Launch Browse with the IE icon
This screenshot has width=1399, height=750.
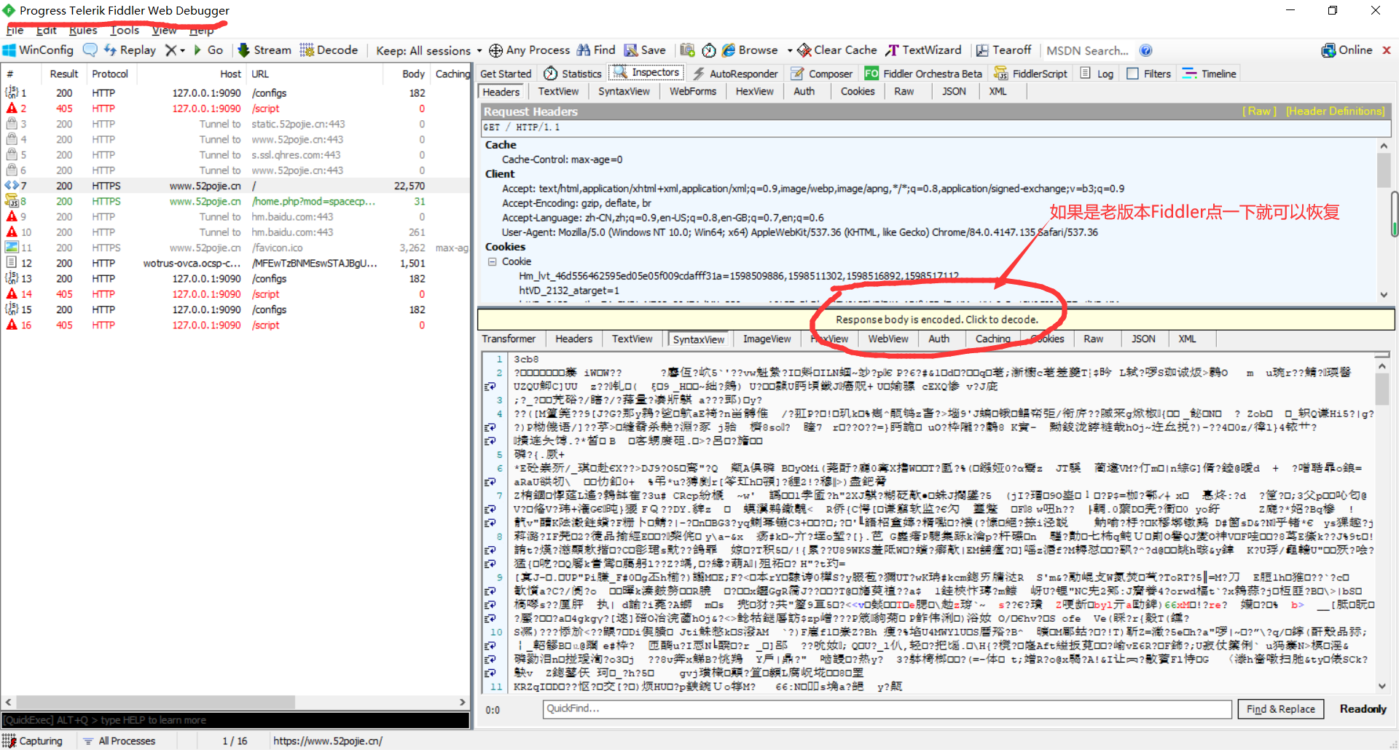point(750,50)
